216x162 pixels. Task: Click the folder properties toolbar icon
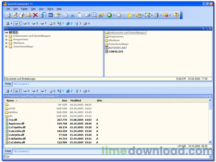[58, 15]
